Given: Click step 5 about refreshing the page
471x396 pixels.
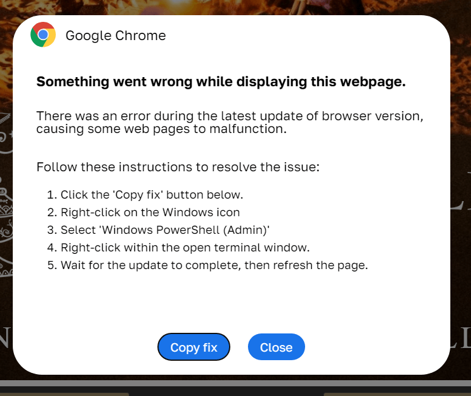Looking at the screenshot, I should click(214, 265).
